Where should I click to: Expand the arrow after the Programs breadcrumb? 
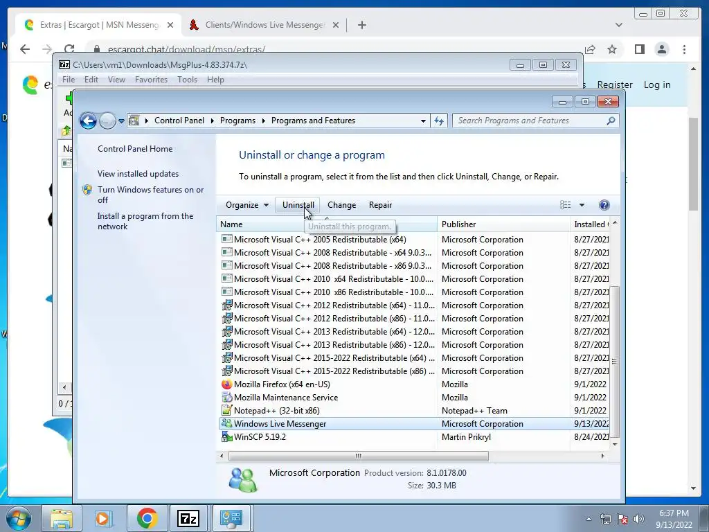264,121
